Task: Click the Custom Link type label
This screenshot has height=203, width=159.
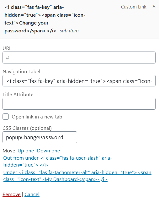Action: click(134, 7)
